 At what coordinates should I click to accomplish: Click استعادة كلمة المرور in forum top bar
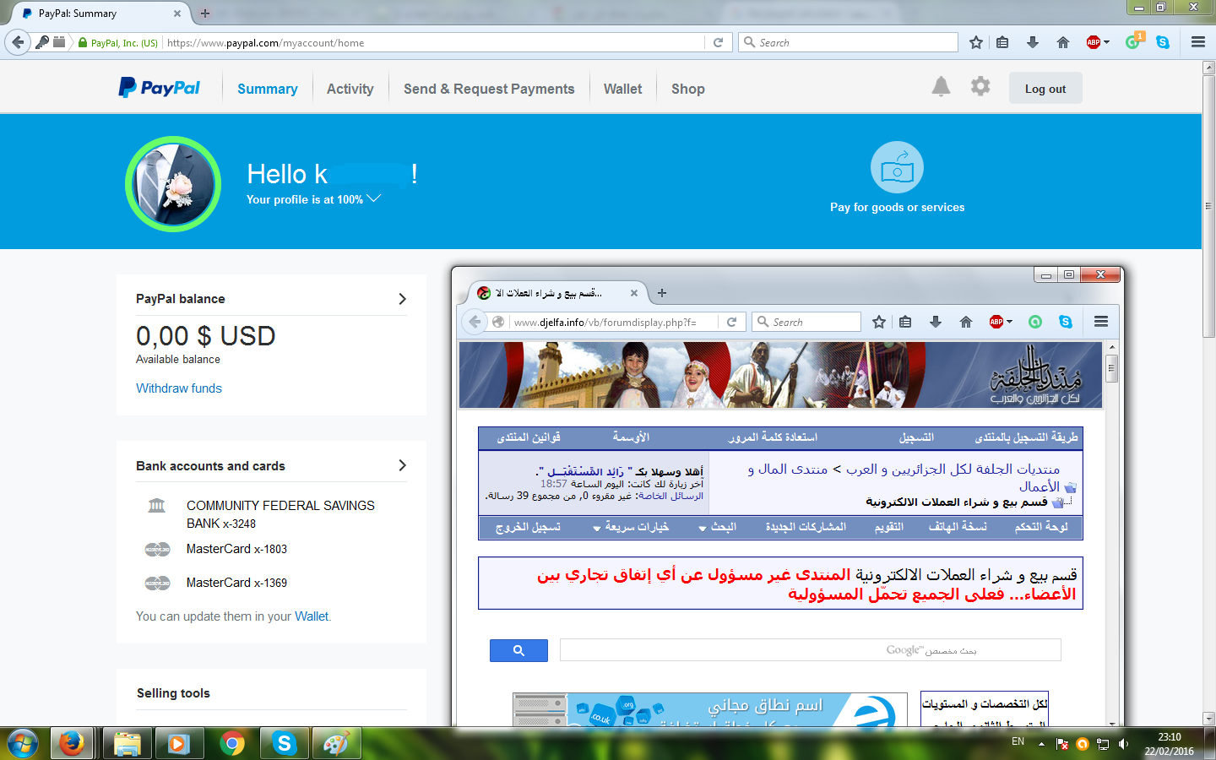(773, 437)
